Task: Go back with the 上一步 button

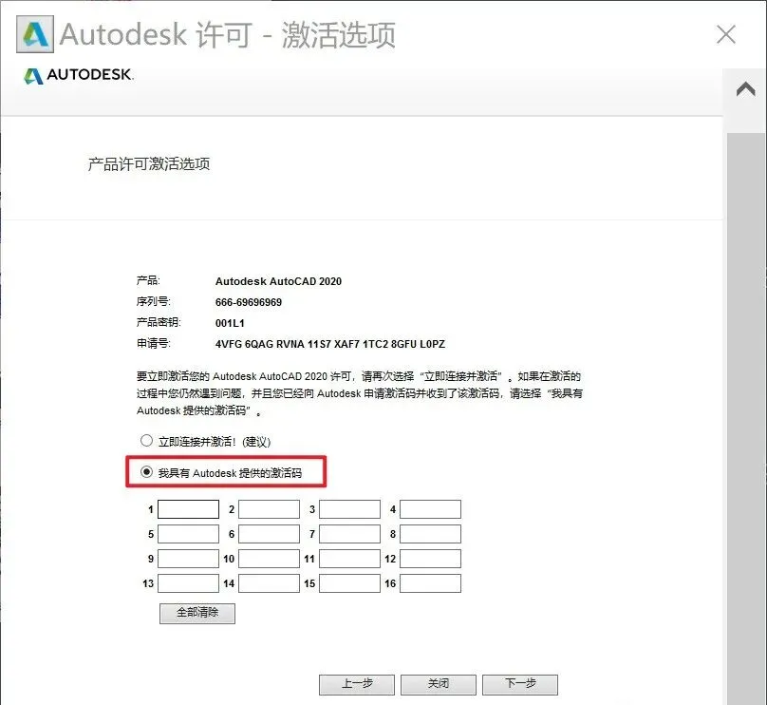Action: pyautogui.click(x=357, y=684)
